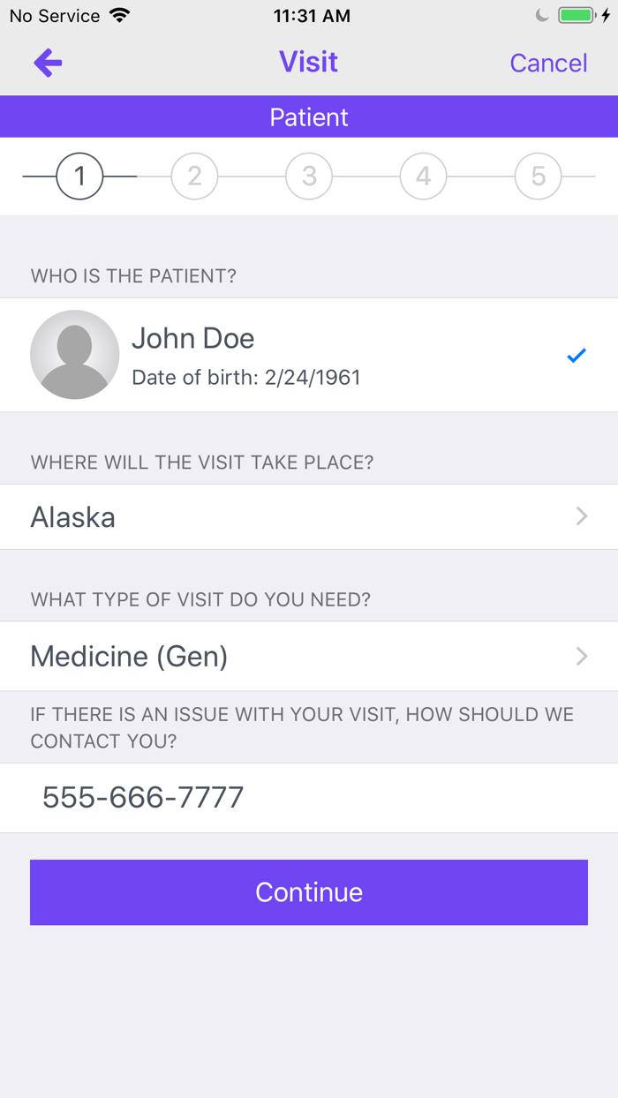This screenshot has width=618, height=1098.
Task: Tap the Wi-Fi icon in status bar
Action: 118,15
